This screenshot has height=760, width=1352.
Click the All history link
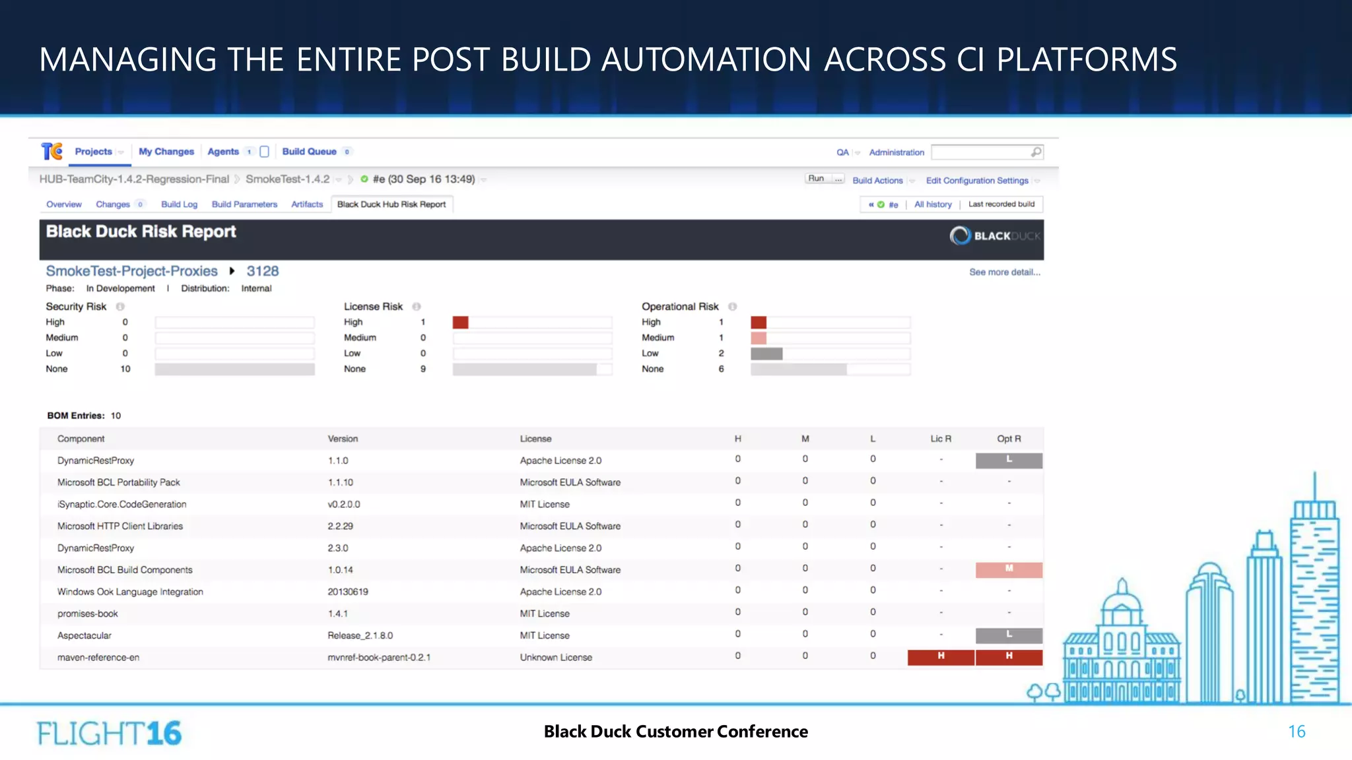point(933,205)
